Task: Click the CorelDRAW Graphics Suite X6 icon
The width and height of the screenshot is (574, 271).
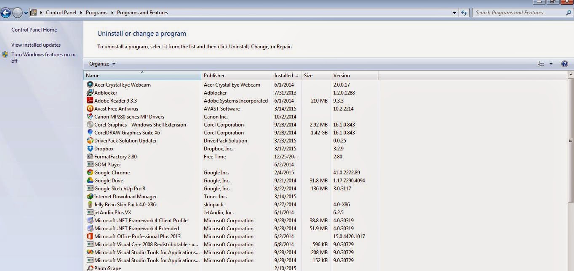Action: click(90, 133)
